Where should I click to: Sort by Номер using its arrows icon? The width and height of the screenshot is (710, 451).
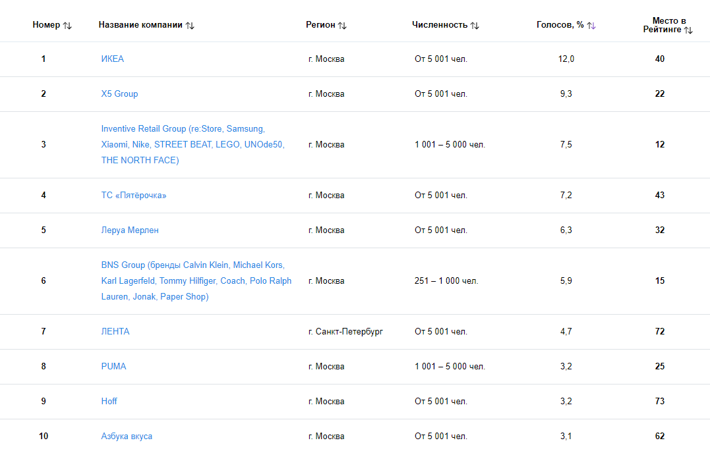click(67, 26)
